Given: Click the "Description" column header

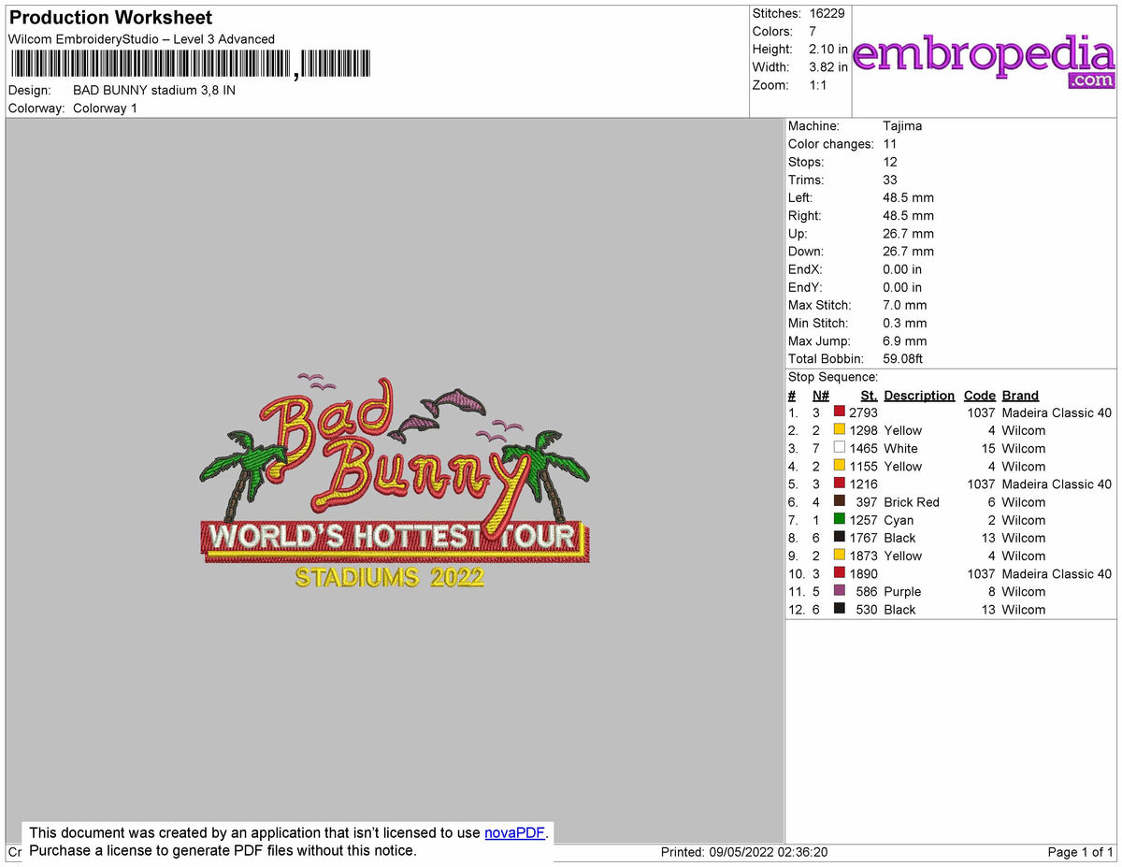Looking at the screenshot, I should click(919, 396).
